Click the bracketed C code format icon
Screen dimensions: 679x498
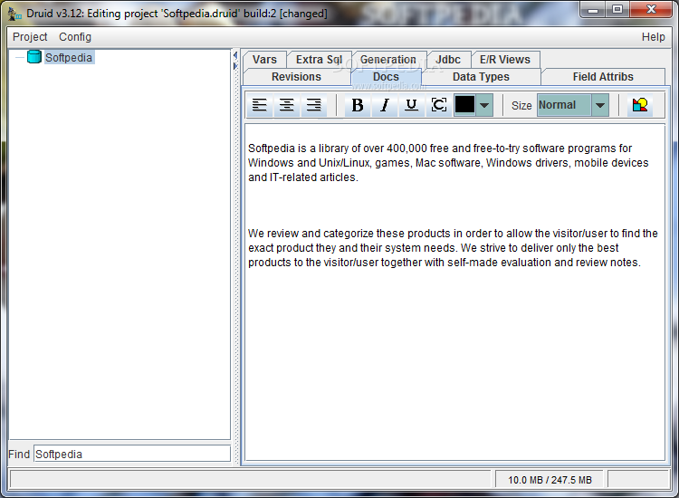click(439, 105)
